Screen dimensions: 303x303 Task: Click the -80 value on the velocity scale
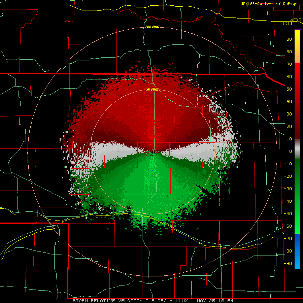[288, 251]
